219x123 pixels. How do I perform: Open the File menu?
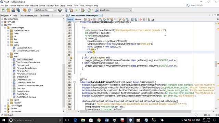2,5
